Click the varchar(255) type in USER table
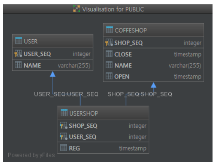Screen dimensions: 215x165 74,66
